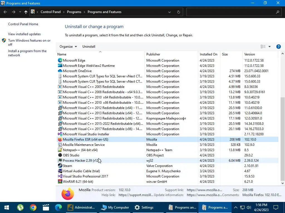
Task: Expand the Organize dropdown
Action: click(68, 47)
